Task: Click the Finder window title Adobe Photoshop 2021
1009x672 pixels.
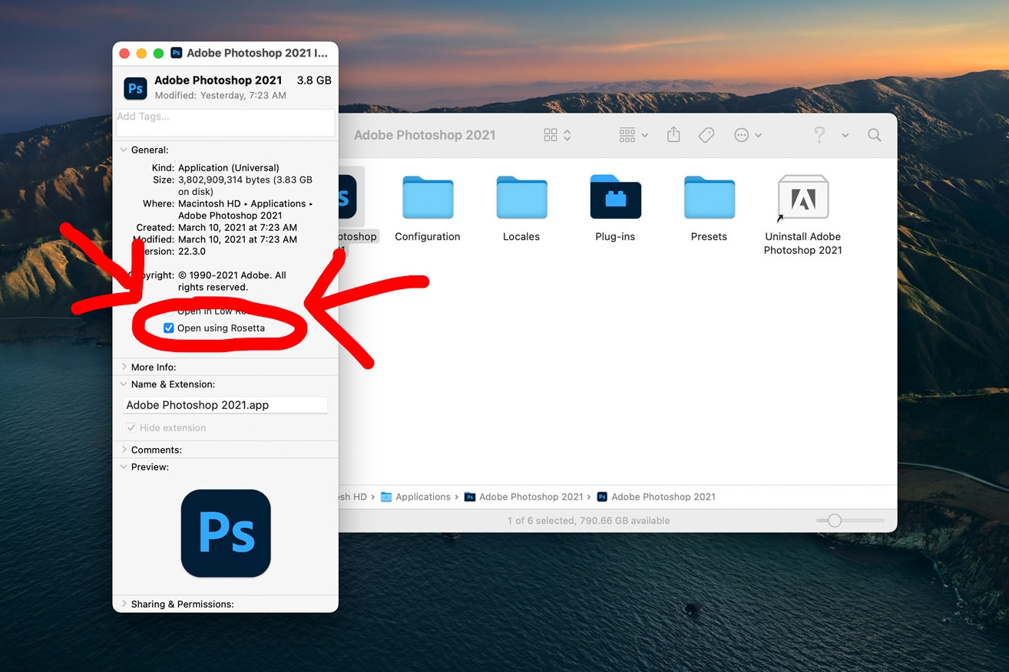Action: [x=425, y=135]
